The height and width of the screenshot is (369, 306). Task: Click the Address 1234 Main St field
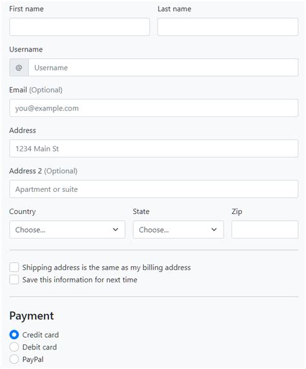pos(154,149)
